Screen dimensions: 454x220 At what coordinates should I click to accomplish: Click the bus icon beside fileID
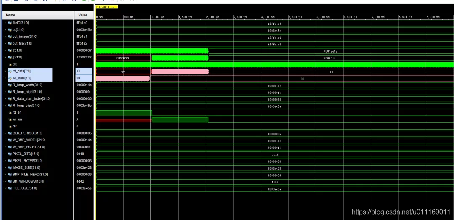click(x=10, y=23)
